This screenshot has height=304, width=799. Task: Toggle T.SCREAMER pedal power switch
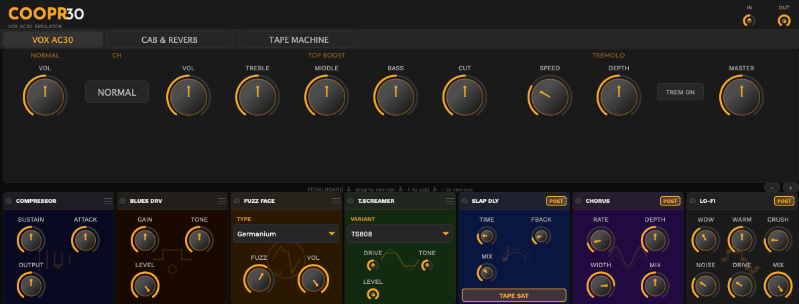tap(351, 201)
